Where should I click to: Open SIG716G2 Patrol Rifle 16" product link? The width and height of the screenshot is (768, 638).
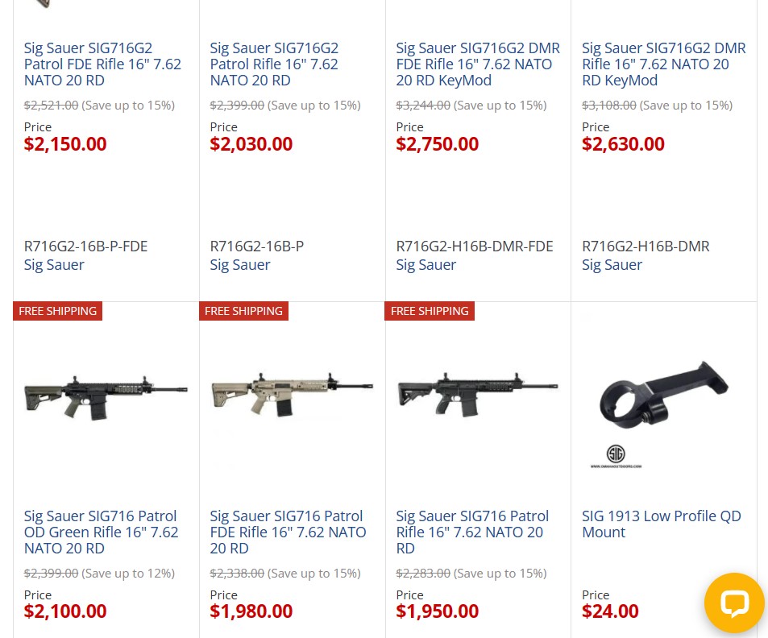(274, 64)
